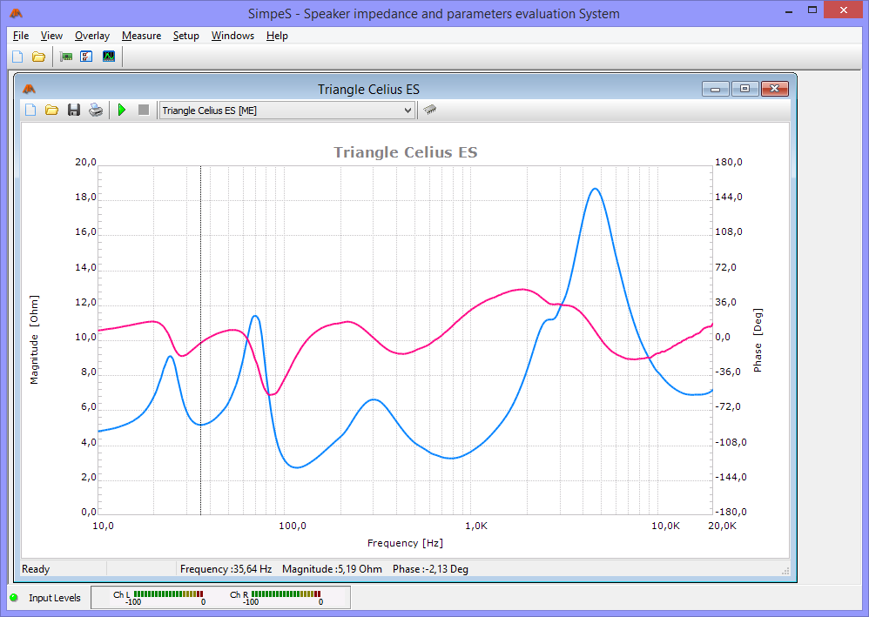
Task: Click the 'Frequency [Hz]' axis label
Action: point(405,543)
